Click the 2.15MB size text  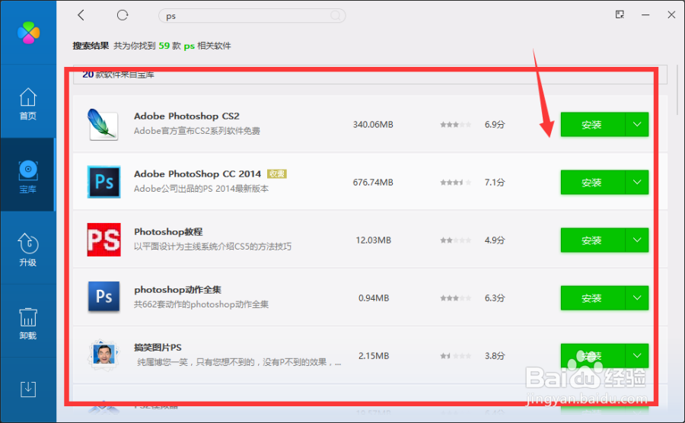tap(374, 356)
